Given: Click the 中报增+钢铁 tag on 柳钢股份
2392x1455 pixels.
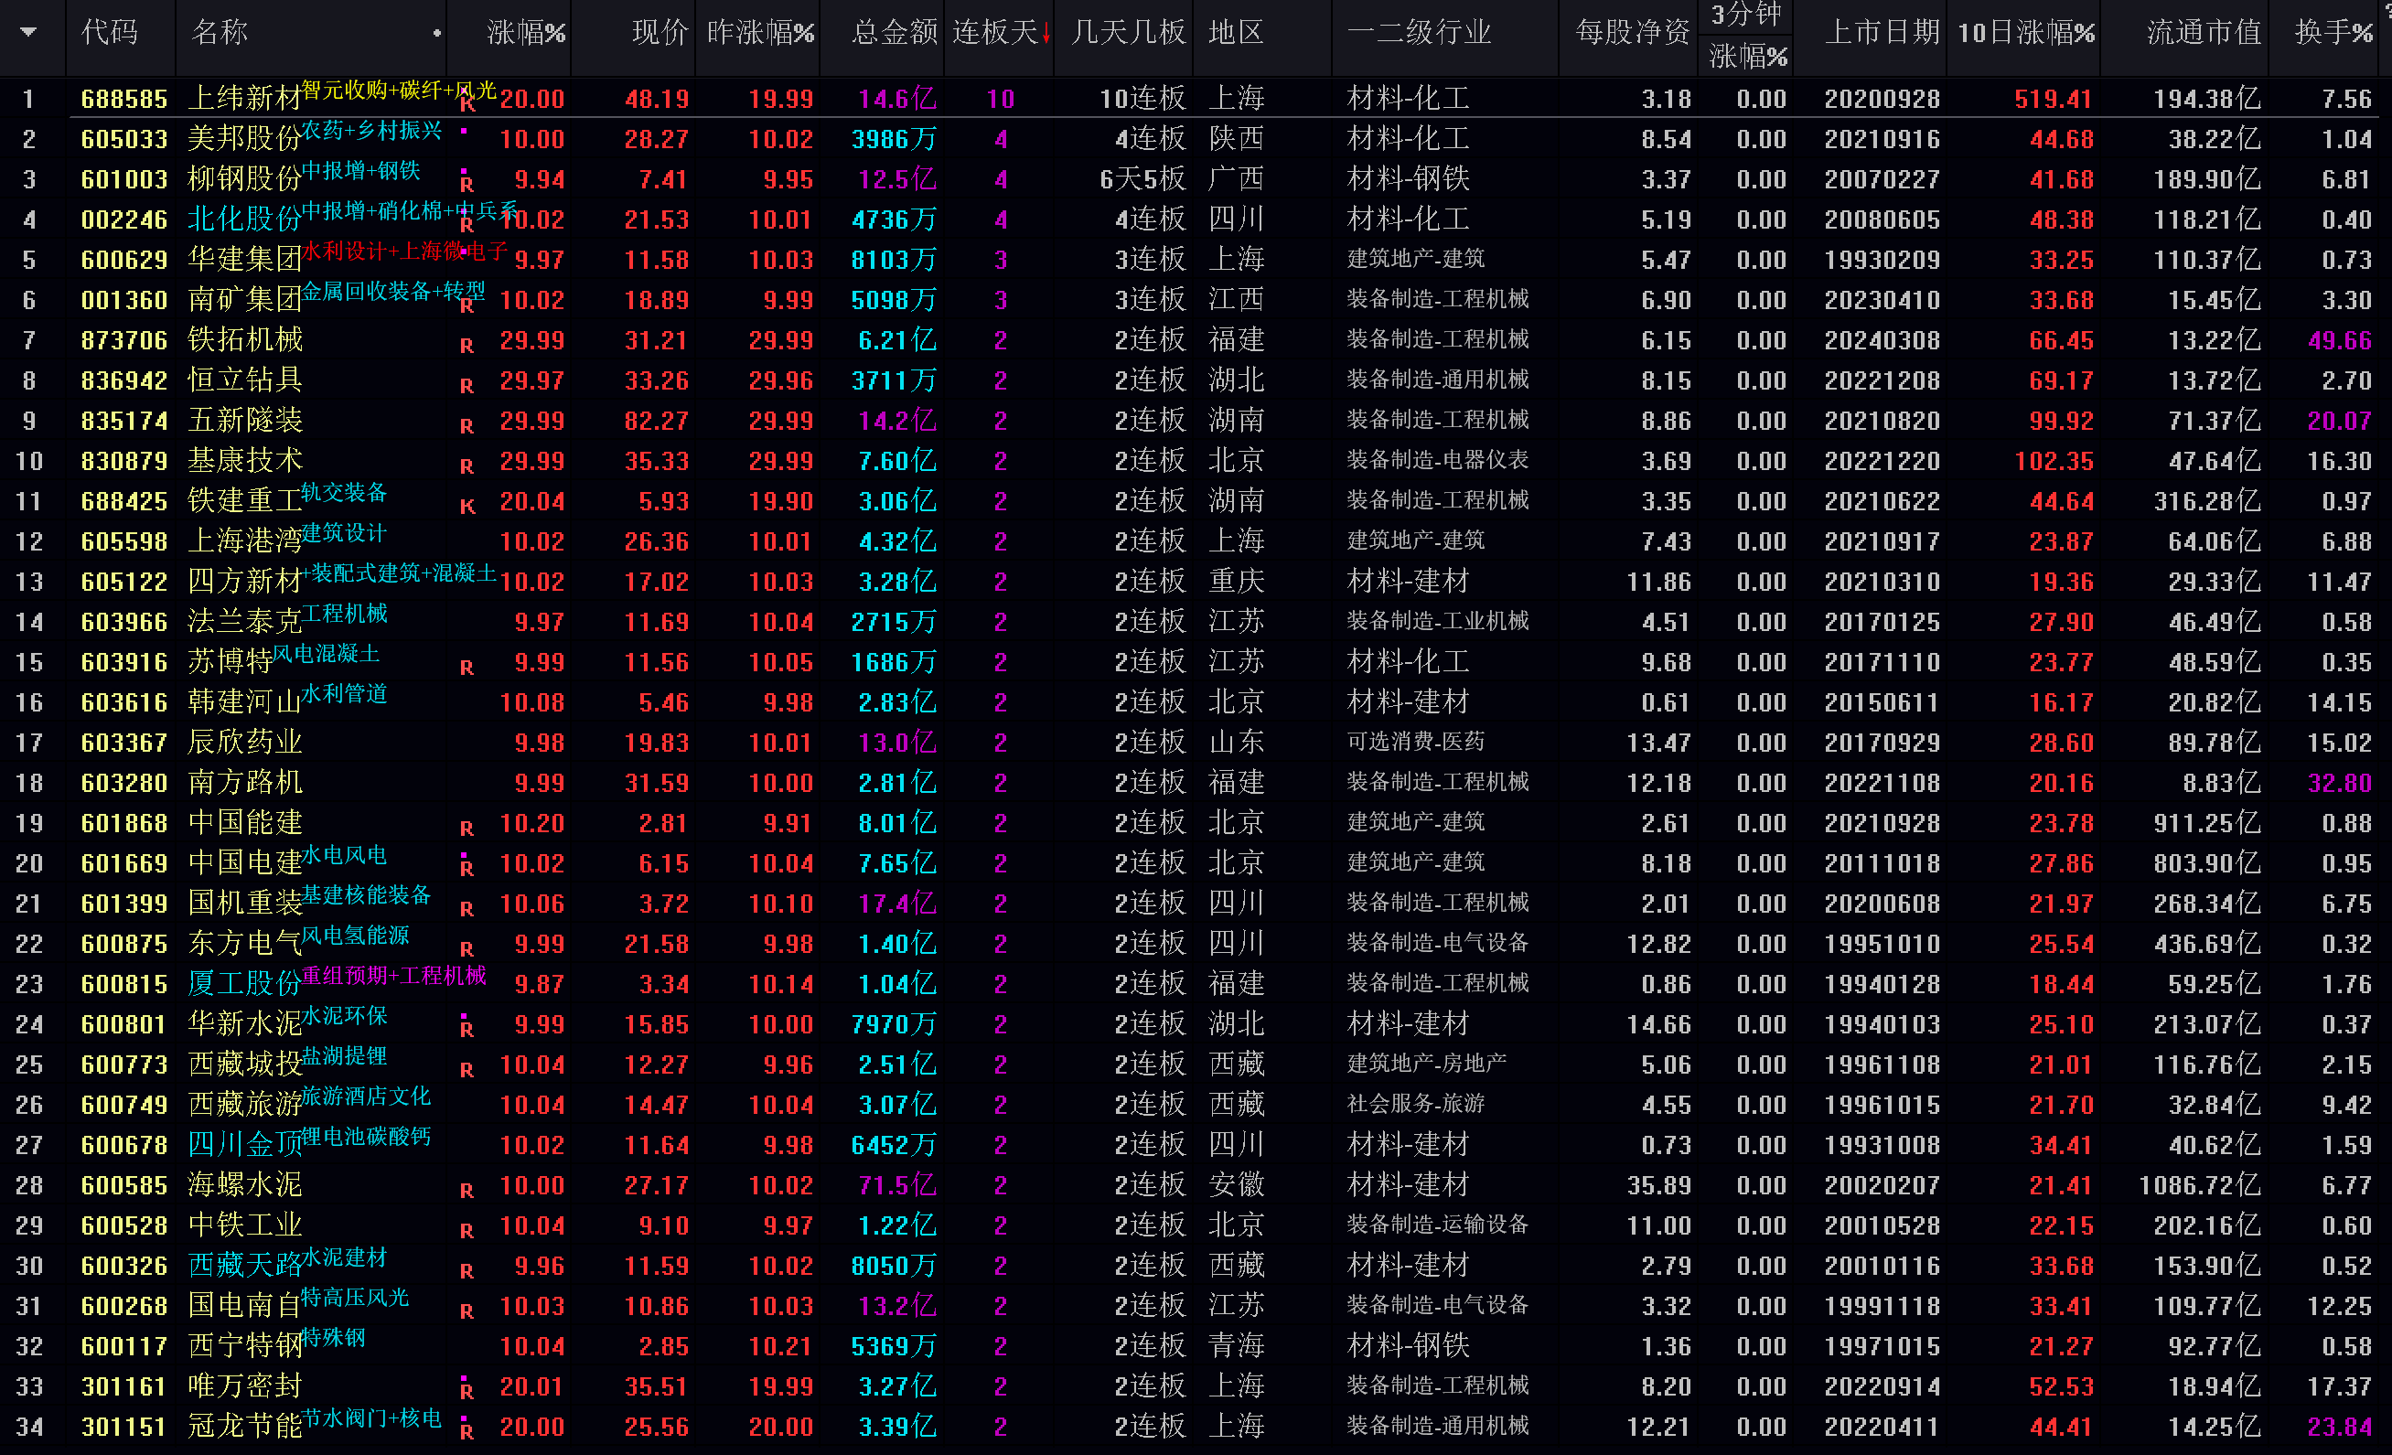Looking at the screenshot, I should click(361, 171).
